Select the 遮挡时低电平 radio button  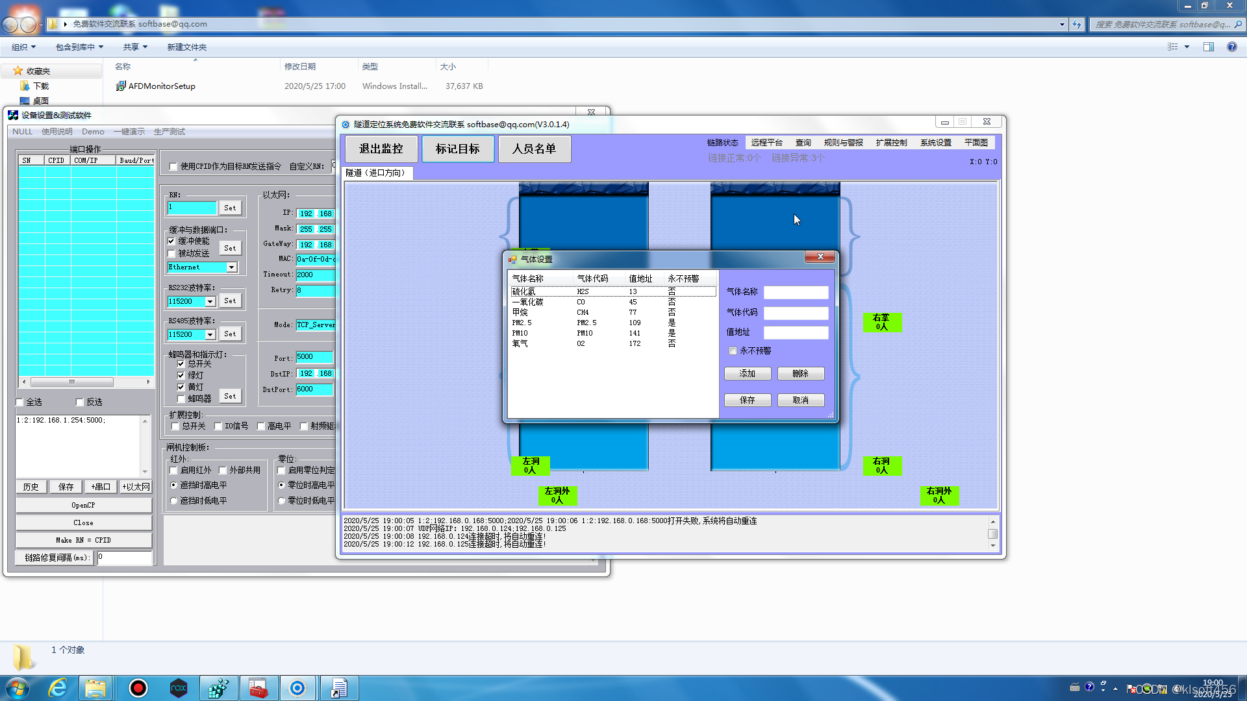(x=173, y=501)
